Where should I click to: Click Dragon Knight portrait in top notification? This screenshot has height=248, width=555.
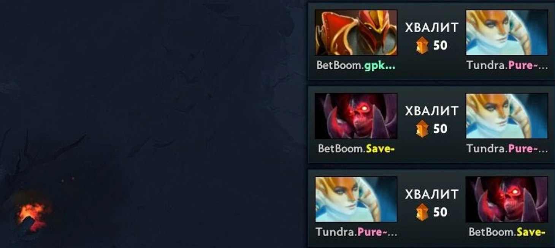point(356,33)
